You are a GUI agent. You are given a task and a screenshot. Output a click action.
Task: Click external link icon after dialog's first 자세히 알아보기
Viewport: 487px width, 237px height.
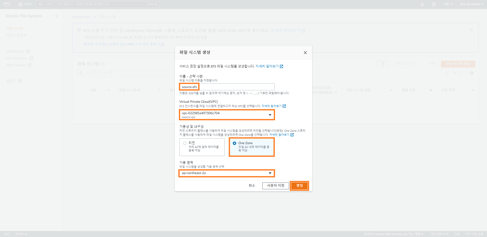[x=281, y=66]
